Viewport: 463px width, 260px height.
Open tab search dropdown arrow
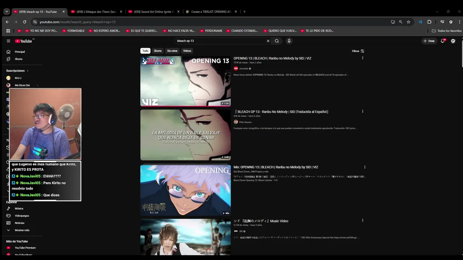pyautogui.click(x=7, y=12)
